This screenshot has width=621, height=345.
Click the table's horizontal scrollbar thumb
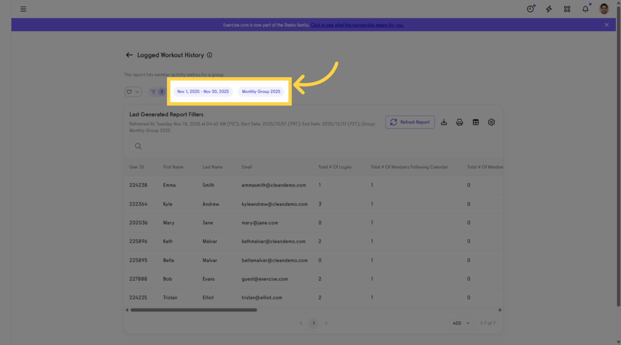click(x=194, y=310)
